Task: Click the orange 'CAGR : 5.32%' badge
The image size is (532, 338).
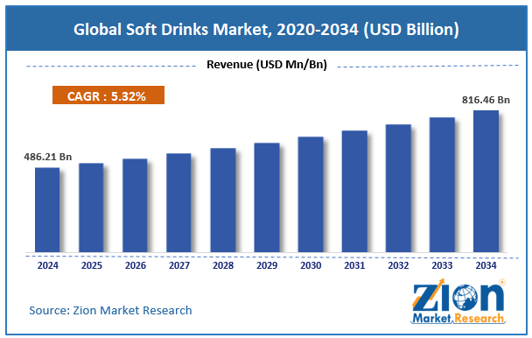Action: coord(108,95)
